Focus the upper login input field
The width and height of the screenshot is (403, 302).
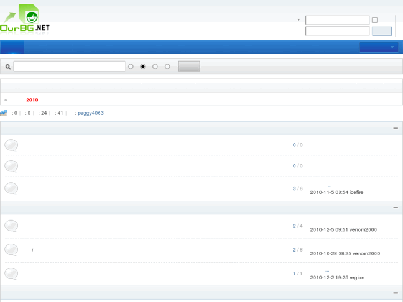click(x=337, y=20)
